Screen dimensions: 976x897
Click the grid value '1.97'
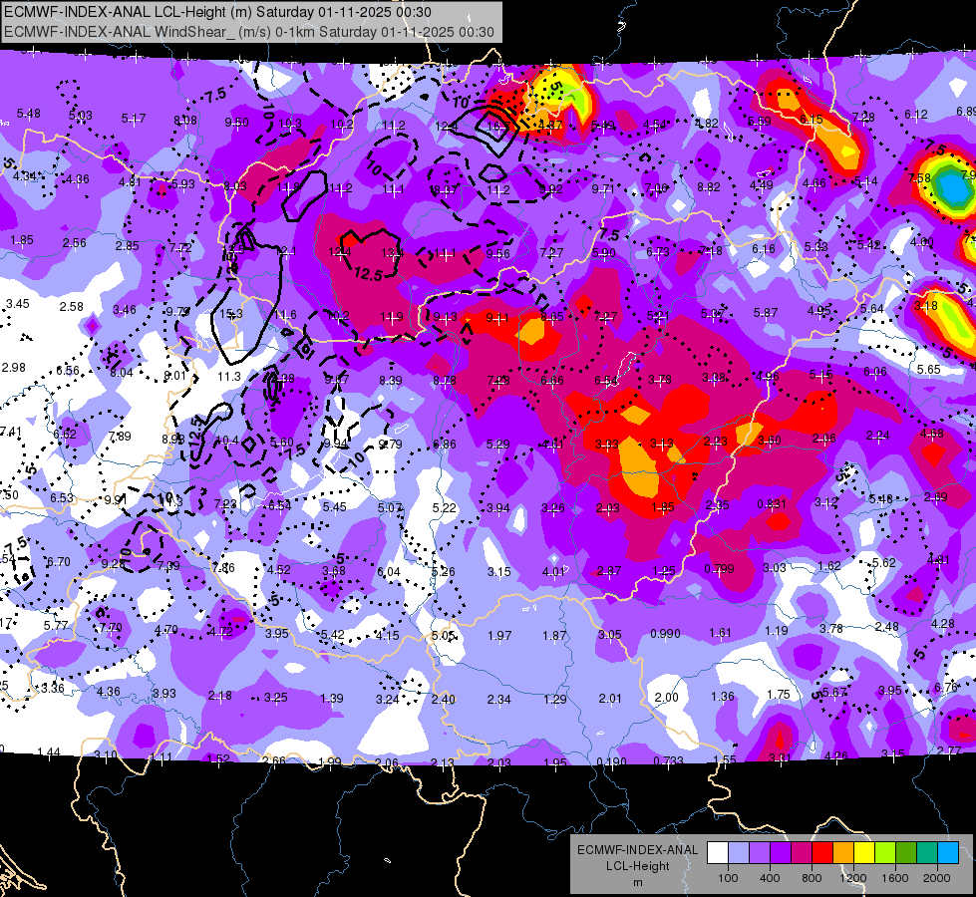coord(499,635)
